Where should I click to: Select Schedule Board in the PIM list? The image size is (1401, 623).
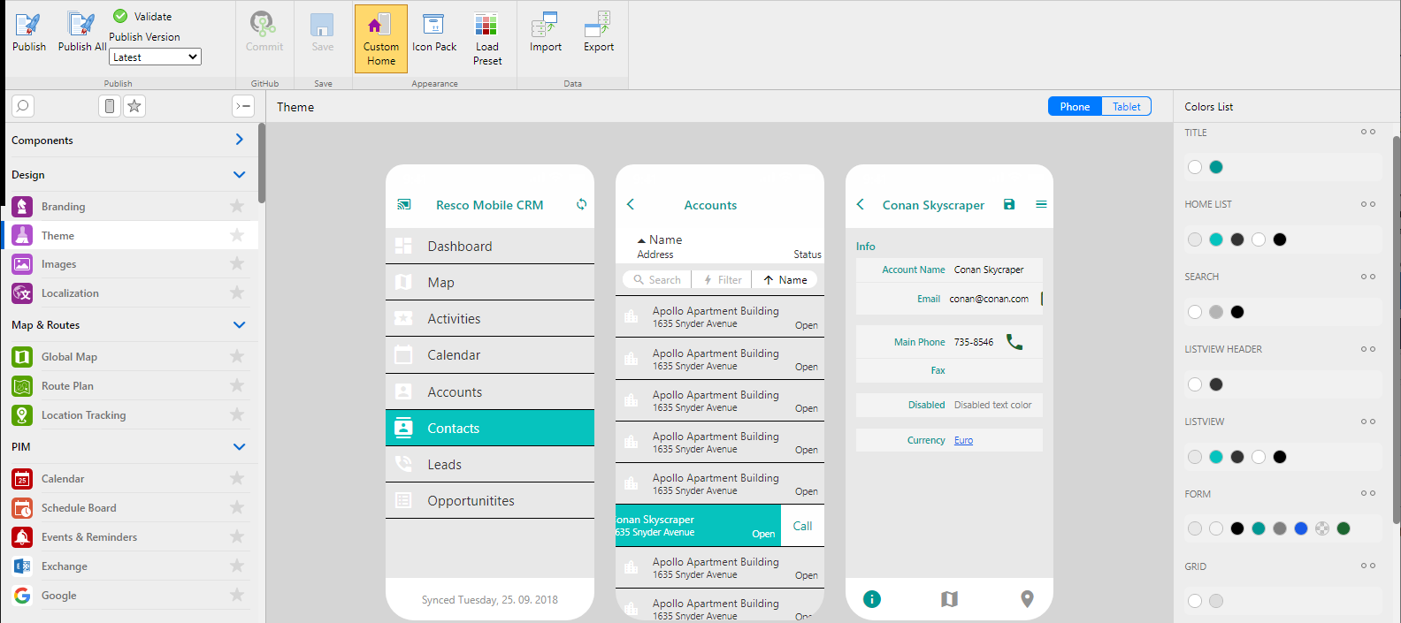(79, 508)
